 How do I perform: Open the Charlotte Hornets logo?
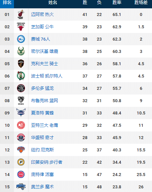(21, 112)
